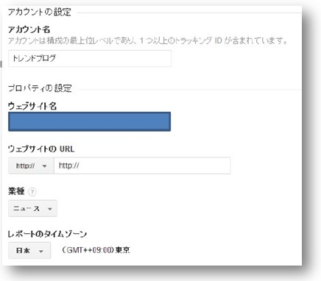Click the arrow on the http:// selector
The width and height of the screenshot is (321, 281).
44,166
